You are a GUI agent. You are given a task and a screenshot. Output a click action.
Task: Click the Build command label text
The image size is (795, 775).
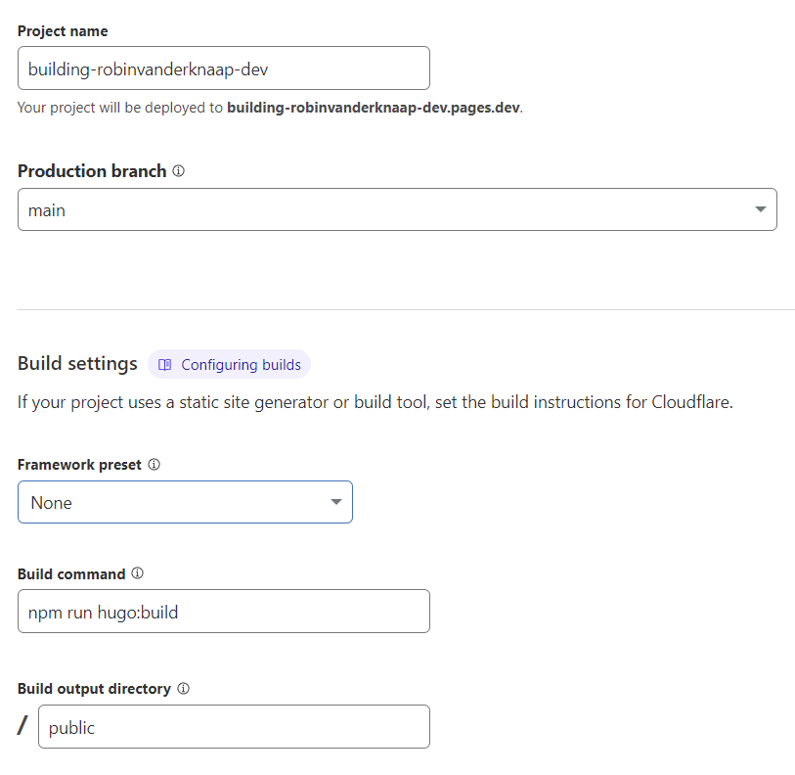[71, 574]
